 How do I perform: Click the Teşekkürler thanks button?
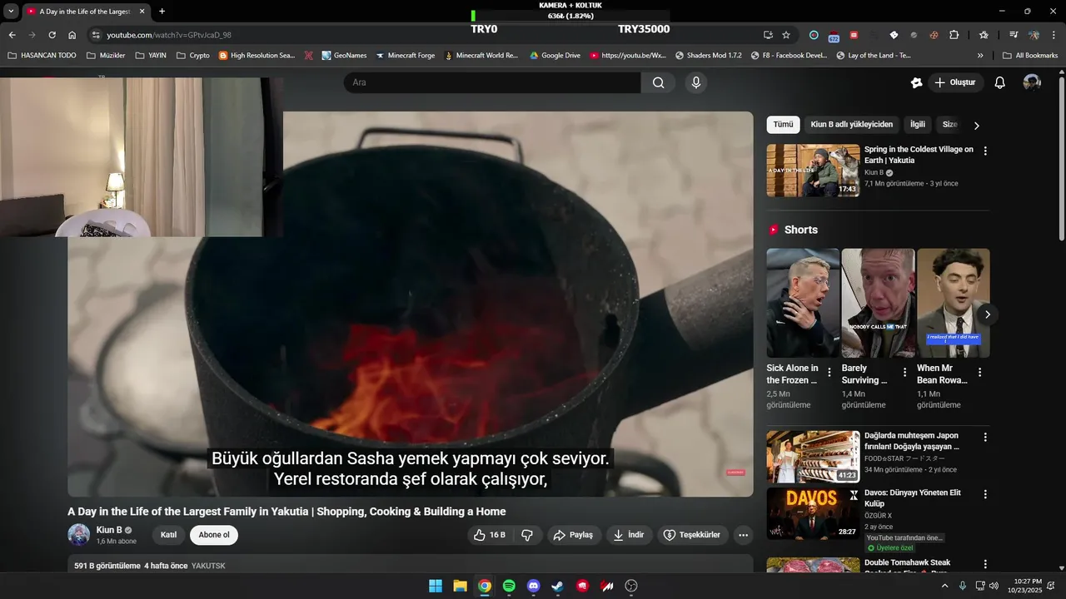coord(691,535)
